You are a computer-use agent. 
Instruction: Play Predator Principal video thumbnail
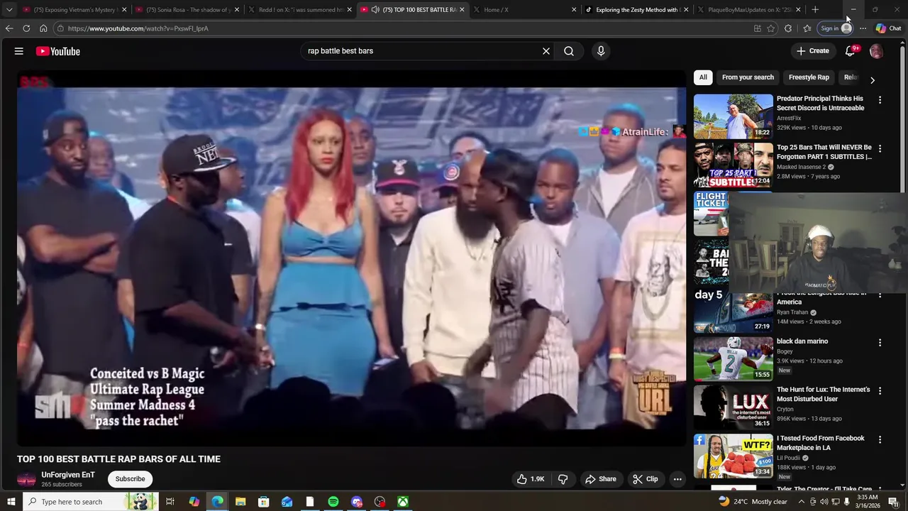tap(733, 116)
